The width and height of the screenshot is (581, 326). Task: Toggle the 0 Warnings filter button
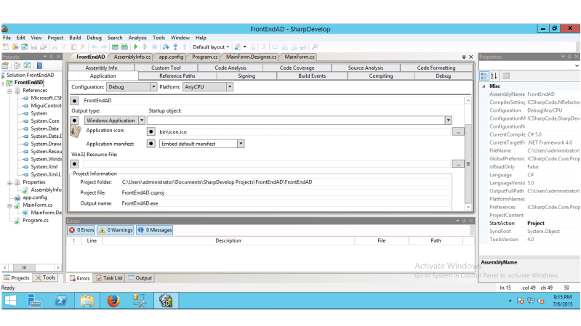(x=116, y=230)
